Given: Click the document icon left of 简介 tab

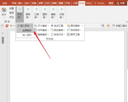Looking at the screenshot, I should (2, 26).
